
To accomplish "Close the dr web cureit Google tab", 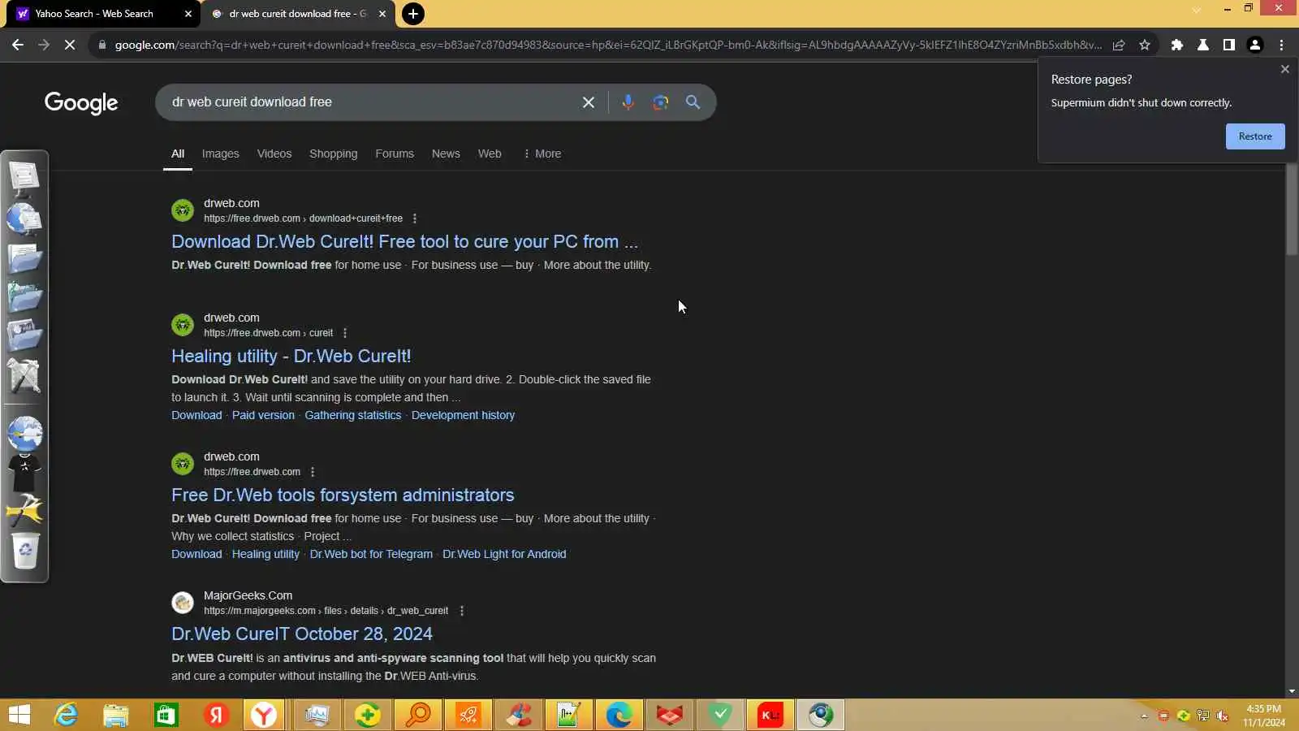I will click(x=382, y=14).
